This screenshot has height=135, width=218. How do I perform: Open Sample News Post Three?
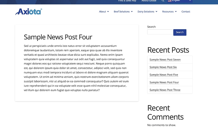pos(165,90)
